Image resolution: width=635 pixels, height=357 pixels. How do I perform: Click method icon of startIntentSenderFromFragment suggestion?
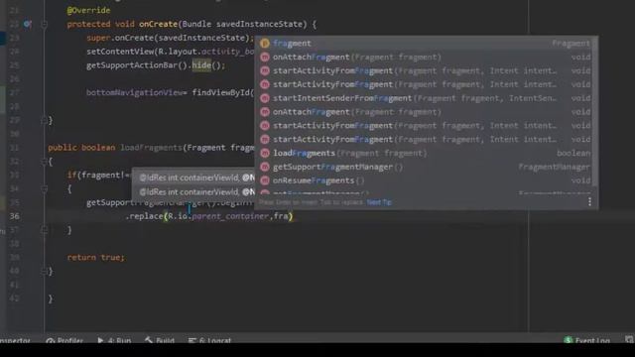coord(265,98)
